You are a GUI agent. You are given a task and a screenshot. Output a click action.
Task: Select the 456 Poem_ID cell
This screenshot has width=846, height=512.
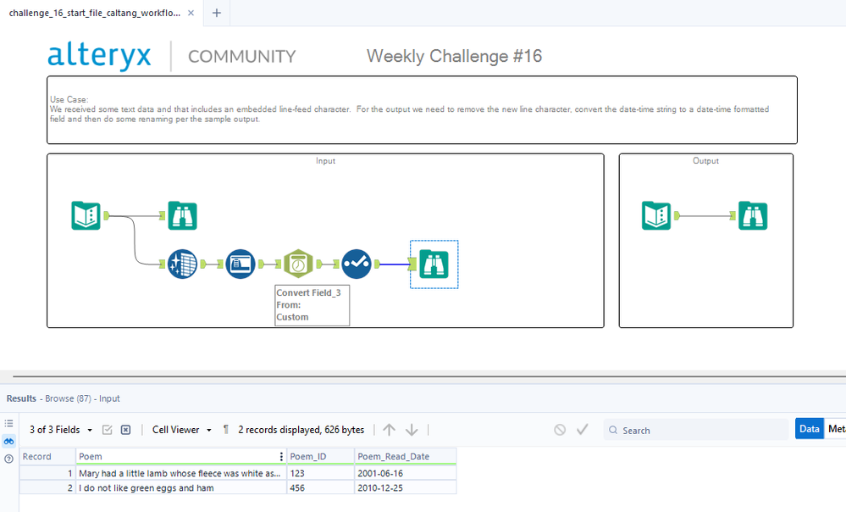(320, 487)
